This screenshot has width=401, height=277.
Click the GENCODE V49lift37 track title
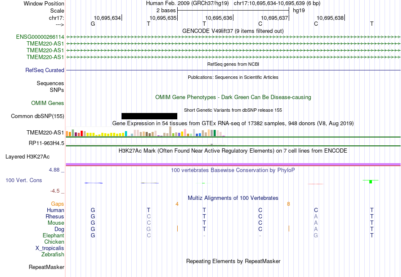233,31
